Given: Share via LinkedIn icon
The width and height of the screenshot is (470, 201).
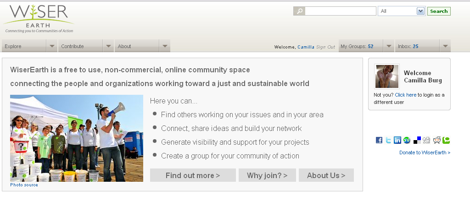Looking at the screenshot, I should (x=397, y=140).
